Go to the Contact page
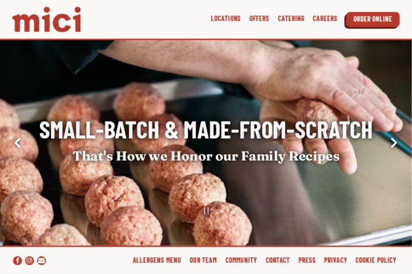Screen dimensions: 412x274 277,260
